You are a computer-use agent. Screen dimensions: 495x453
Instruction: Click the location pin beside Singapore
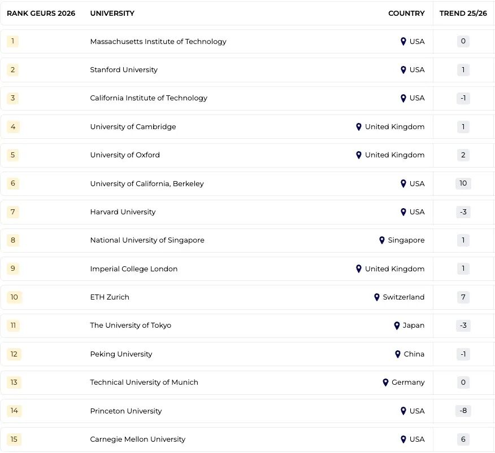382,240
